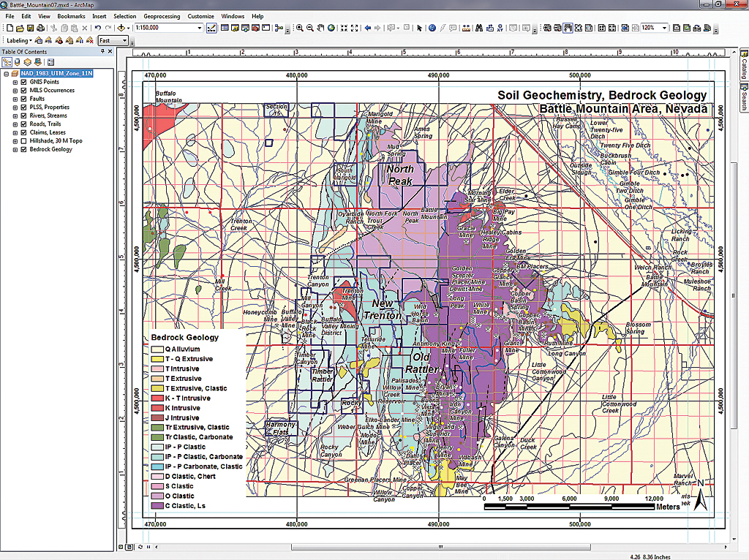Screen dimensions: 749x560
Task: Click the vertical scrollbar on the map
Action: pyautogui.click(x=734, y=296)
